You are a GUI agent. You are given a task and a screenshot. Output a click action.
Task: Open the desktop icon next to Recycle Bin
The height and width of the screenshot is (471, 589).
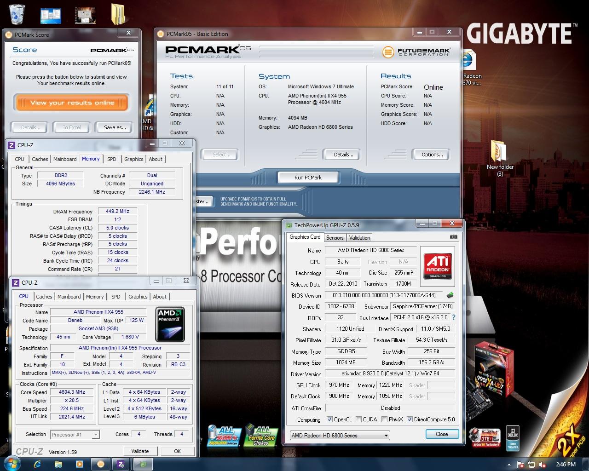(x=51, y=15)
